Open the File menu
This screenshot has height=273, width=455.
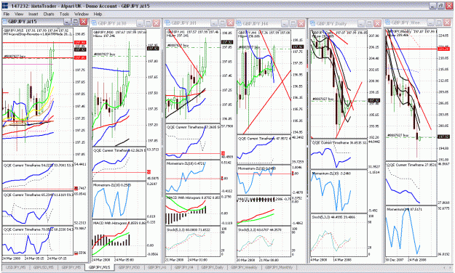coord(7,14)
